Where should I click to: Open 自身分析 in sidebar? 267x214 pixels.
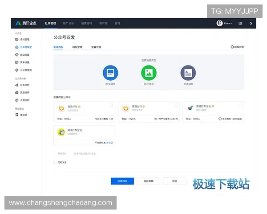click(x=22, y=85)
